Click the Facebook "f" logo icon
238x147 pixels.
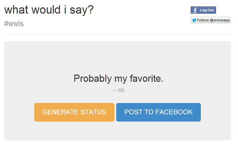click(x=194, y=10)
